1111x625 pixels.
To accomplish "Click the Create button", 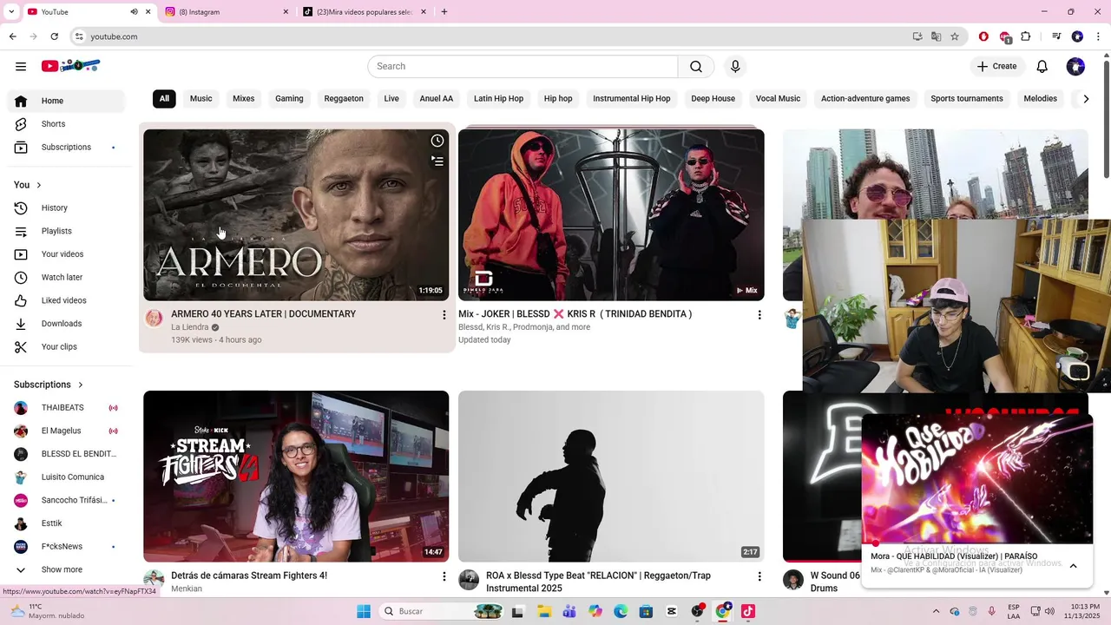I will pyautogui.click(x=996, y=67).
